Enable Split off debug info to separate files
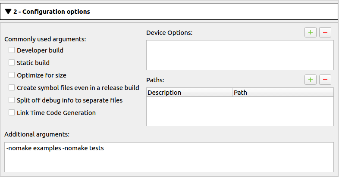This screenshot has height=177, width=339. point(12,100)
